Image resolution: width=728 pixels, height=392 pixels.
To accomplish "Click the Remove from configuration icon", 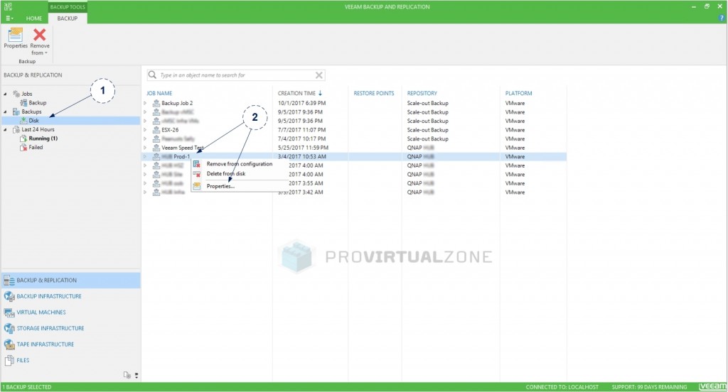I will (197, 164).
